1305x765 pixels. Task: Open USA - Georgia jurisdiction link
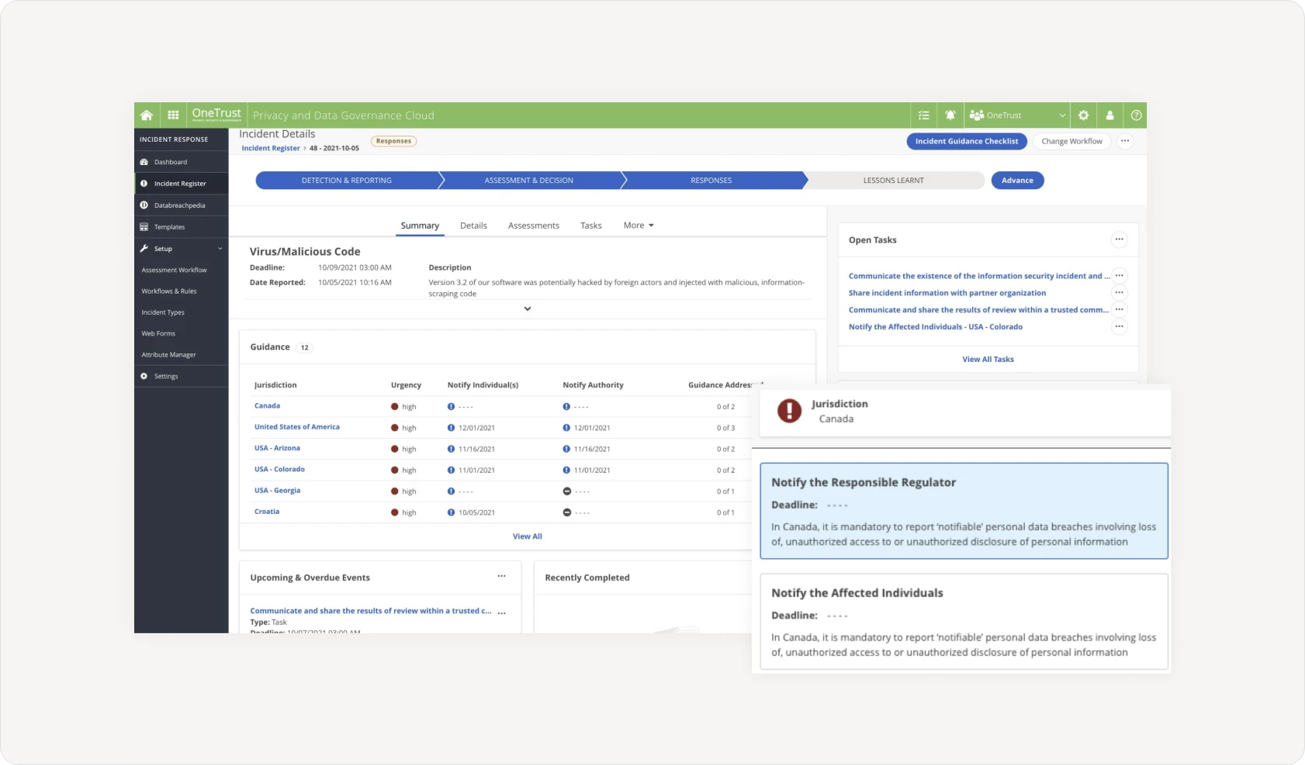click(x=277, y=491)
